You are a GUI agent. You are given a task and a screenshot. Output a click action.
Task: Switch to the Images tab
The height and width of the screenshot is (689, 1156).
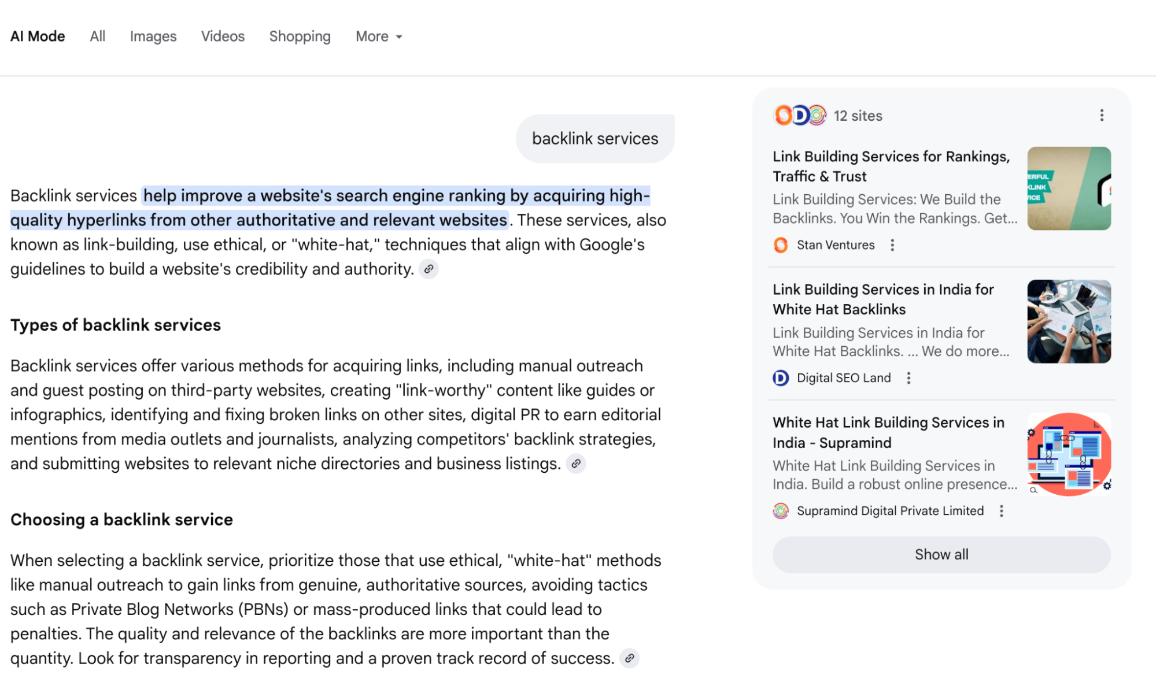[x=153, y=36]
